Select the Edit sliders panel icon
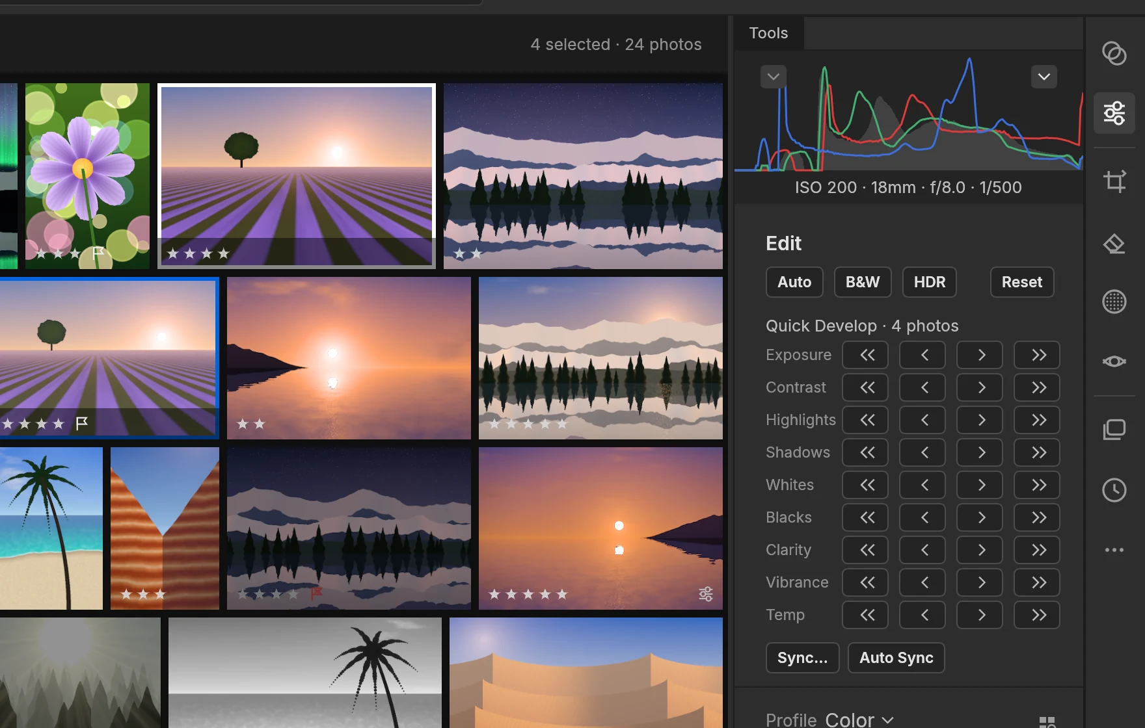The height and width of the screenshot is (728, 1145). point(1114,113)
